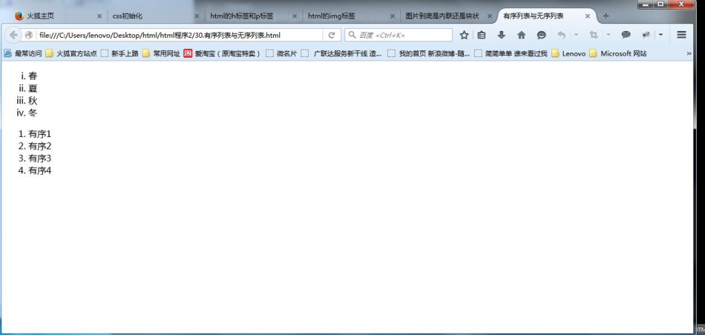
Task: Go to the Home page icon
Action: (x=522, y=35)
